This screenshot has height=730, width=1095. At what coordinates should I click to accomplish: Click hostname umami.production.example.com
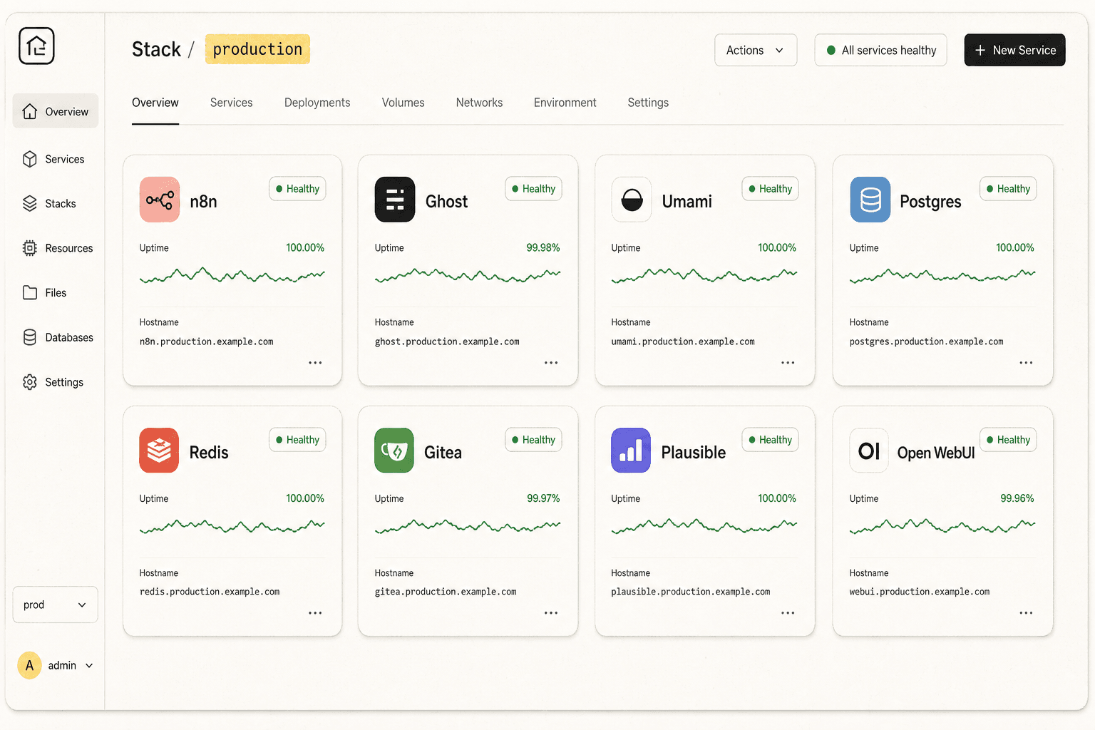click(683, 341)
